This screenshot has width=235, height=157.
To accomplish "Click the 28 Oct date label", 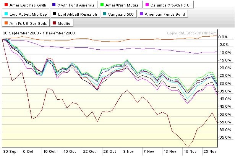I will [x=110, y=151].
